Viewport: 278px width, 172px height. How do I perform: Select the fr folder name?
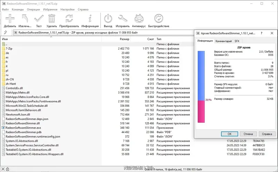tap(7, 62)
